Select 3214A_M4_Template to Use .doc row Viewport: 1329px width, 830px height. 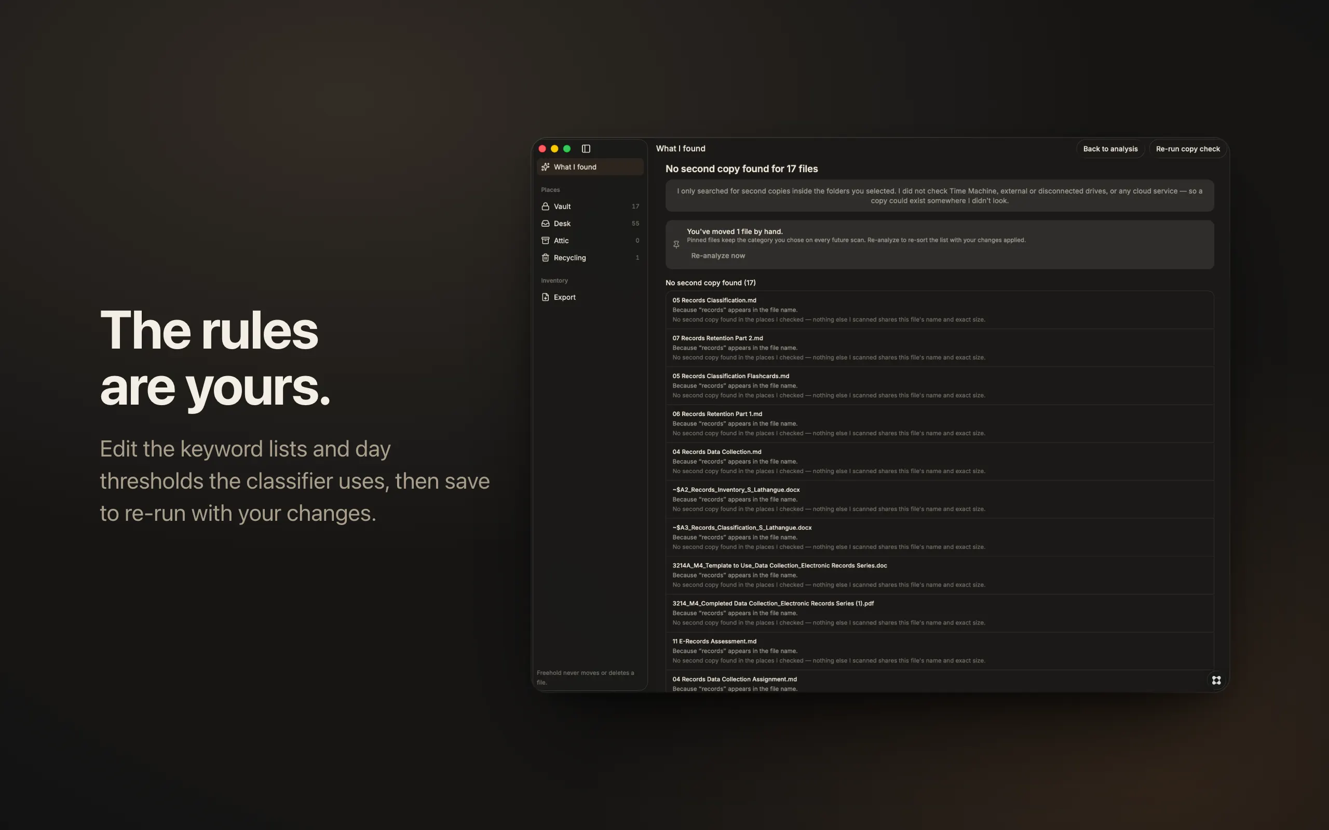939,575
